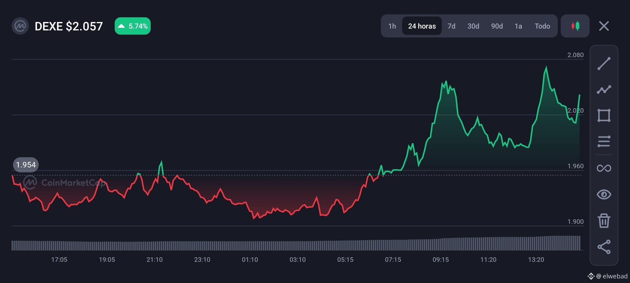Switch to the 7d timeframe
The image size is (630, 283).
(x=451, y=26)
